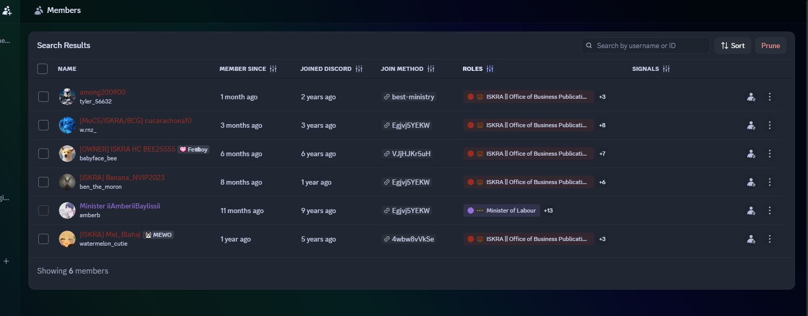Click the best-ministry invite link

click(x=409, y=97)
